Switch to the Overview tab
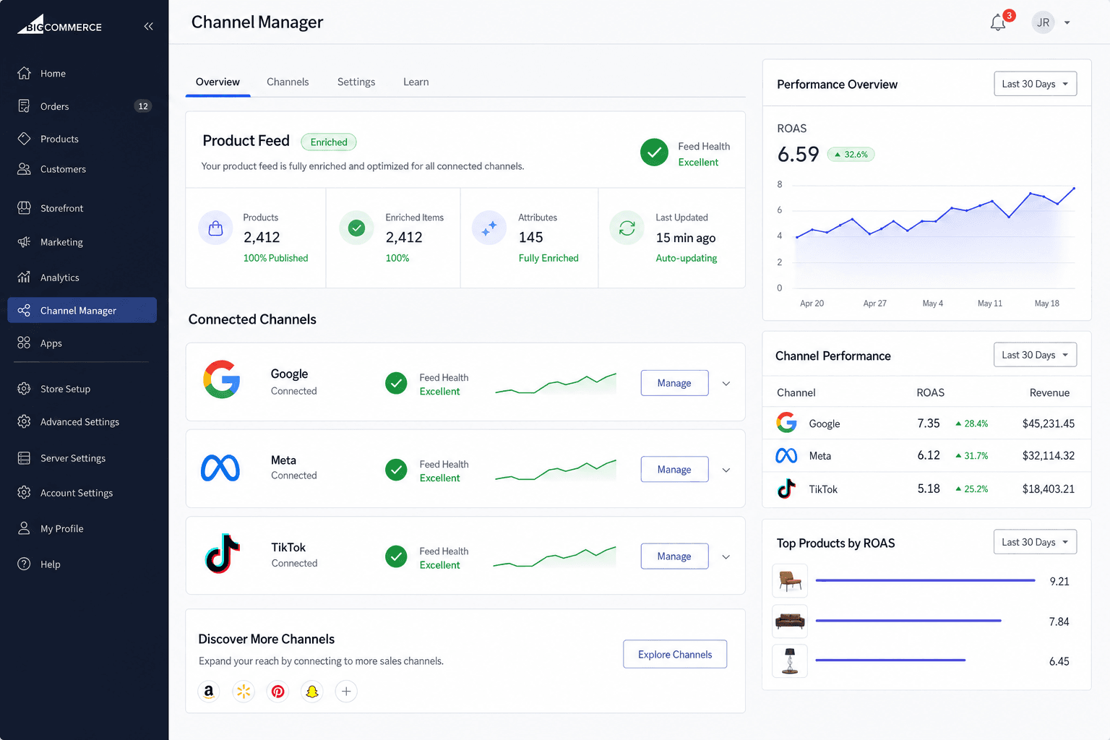The height and width of the screenshot is (740, 1110). (218, 82)
